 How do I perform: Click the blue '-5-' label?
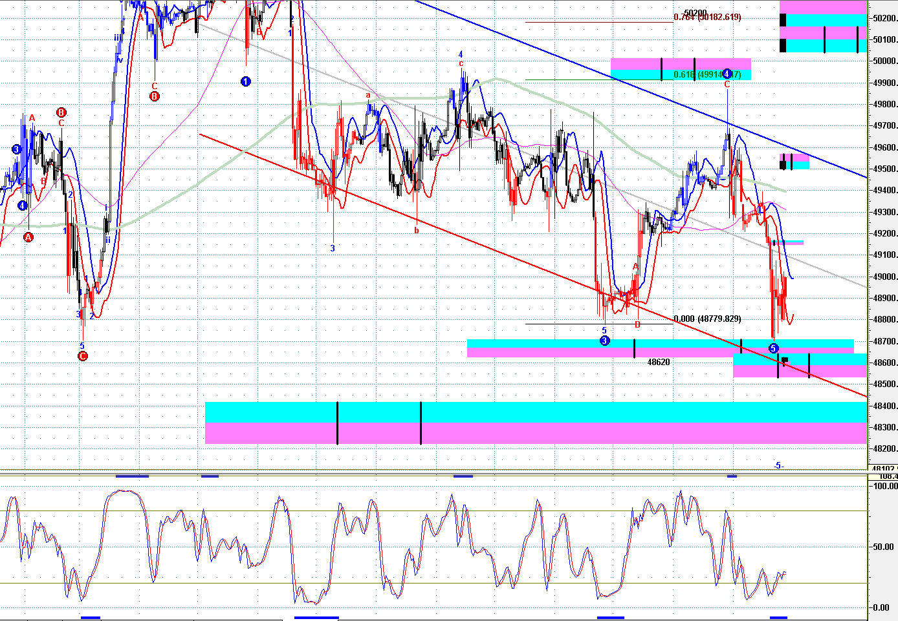point(779,465)
